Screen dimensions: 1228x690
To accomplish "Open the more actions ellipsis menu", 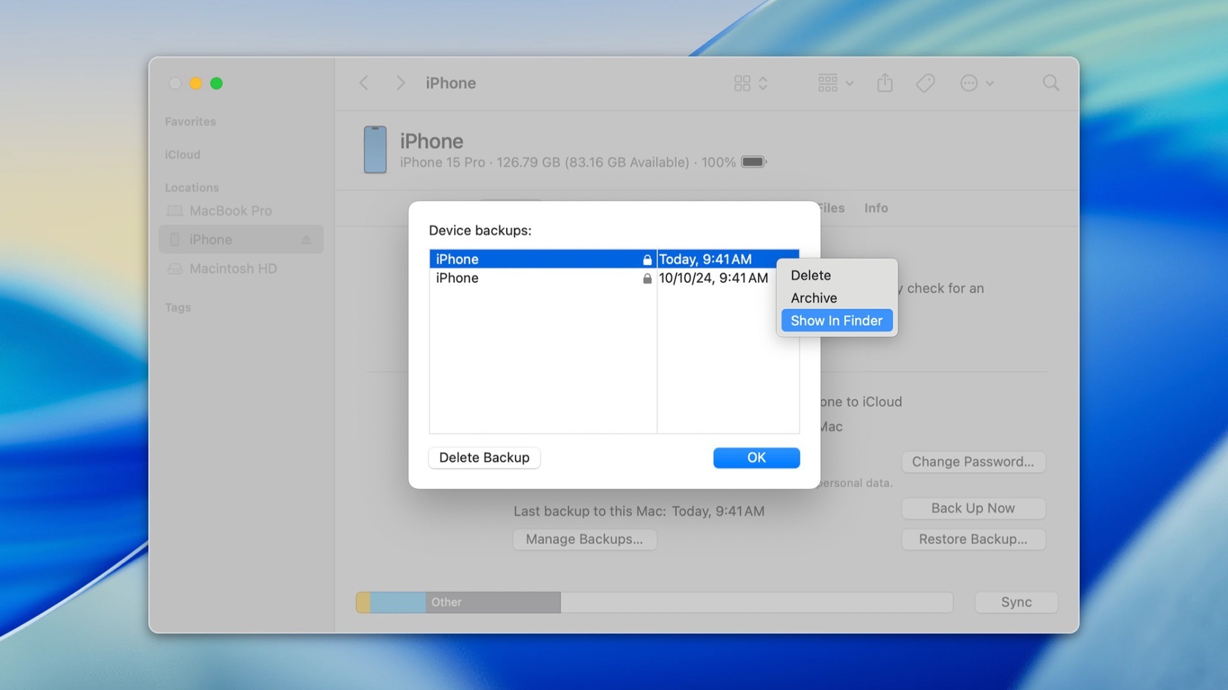I will click(x=977, y=83).
